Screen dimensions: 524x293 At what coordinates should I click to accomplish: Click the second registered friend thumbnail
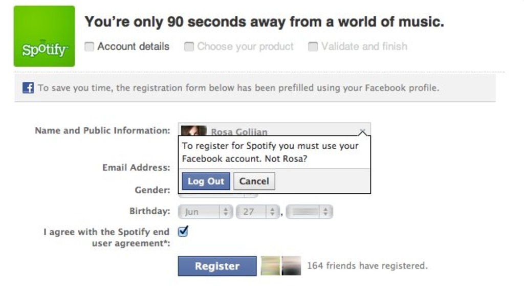point(291,266)
